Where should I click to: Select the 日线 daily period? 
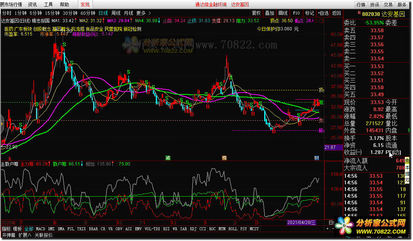pos(103,13)
